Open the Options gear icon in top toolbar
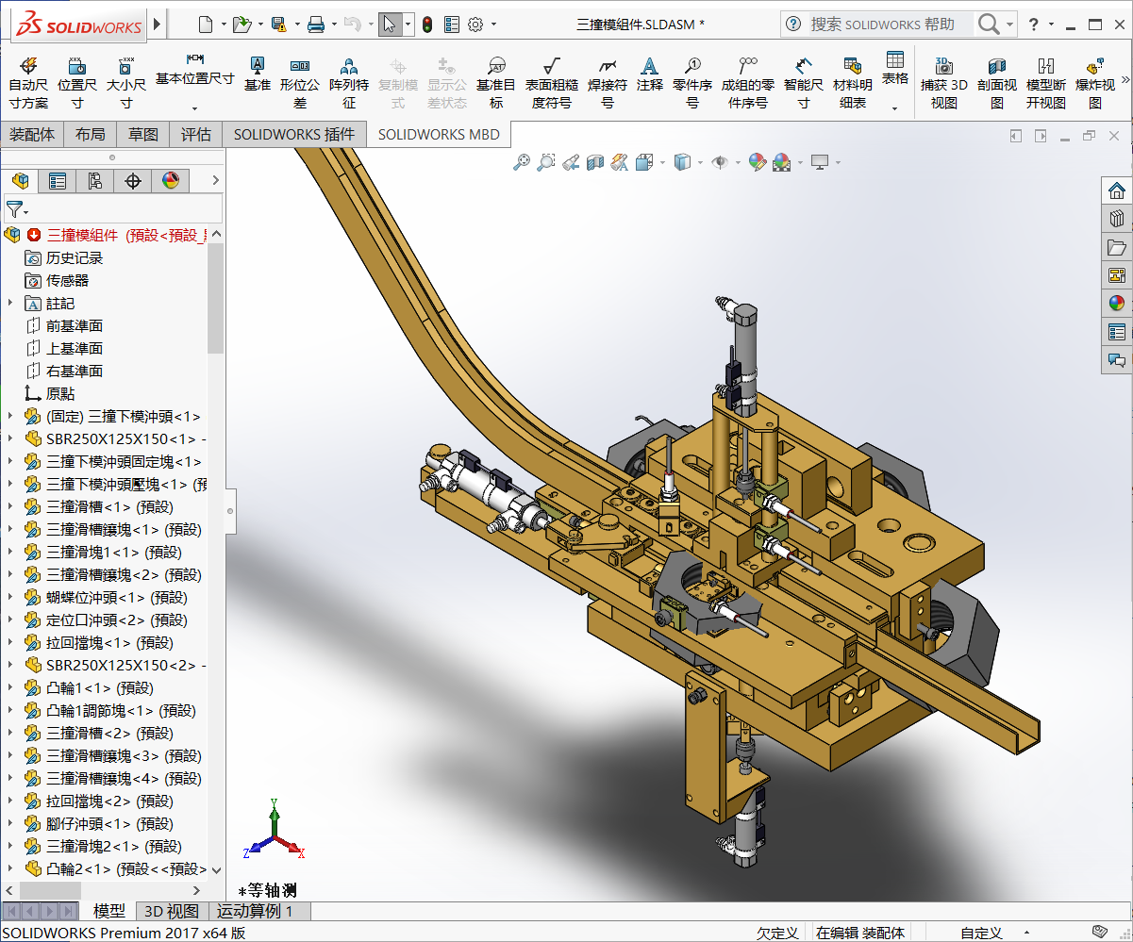Screen dimensions: 1133x942 tap(475, 25)
